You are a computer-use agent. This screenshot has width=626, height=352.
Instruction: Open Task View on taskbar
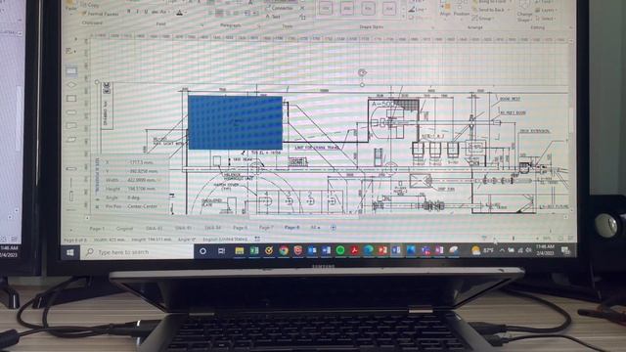click(221, 251)
